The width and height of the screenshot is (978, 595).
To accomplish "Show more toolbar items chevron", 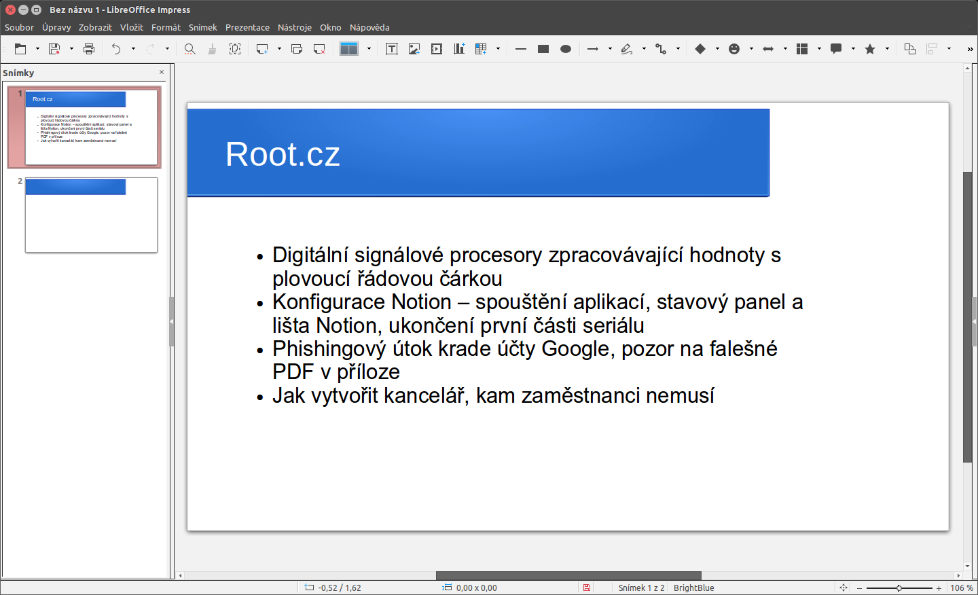I will tap(970, 49).
